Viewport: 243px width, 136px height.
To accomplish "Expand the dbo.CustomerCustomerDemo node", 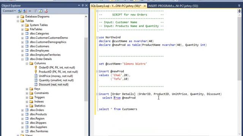I will click(22, 38).
